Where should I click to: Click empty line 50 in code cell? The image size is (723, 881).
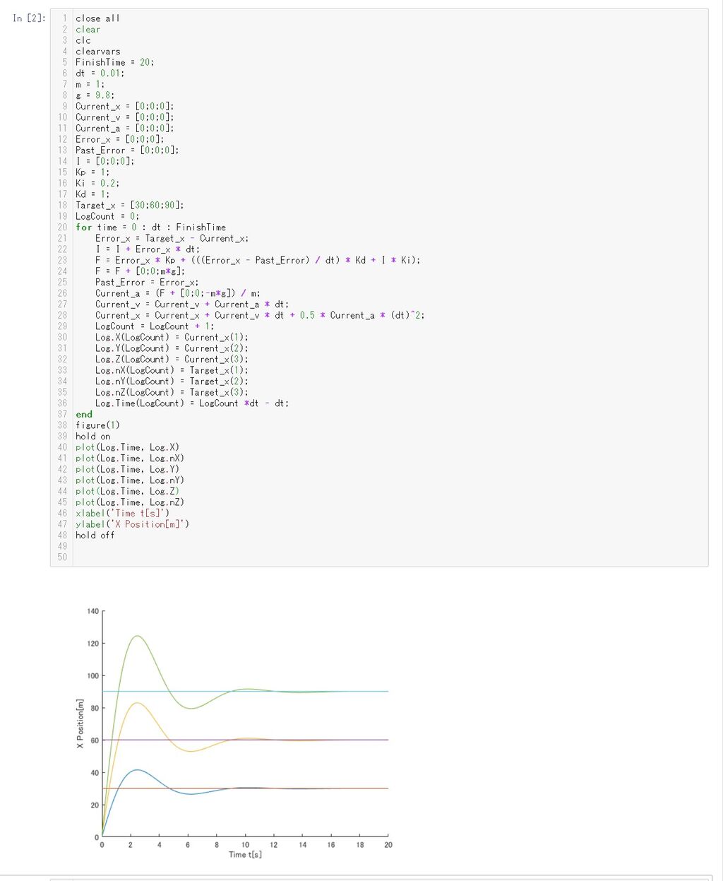coord(390,557)
